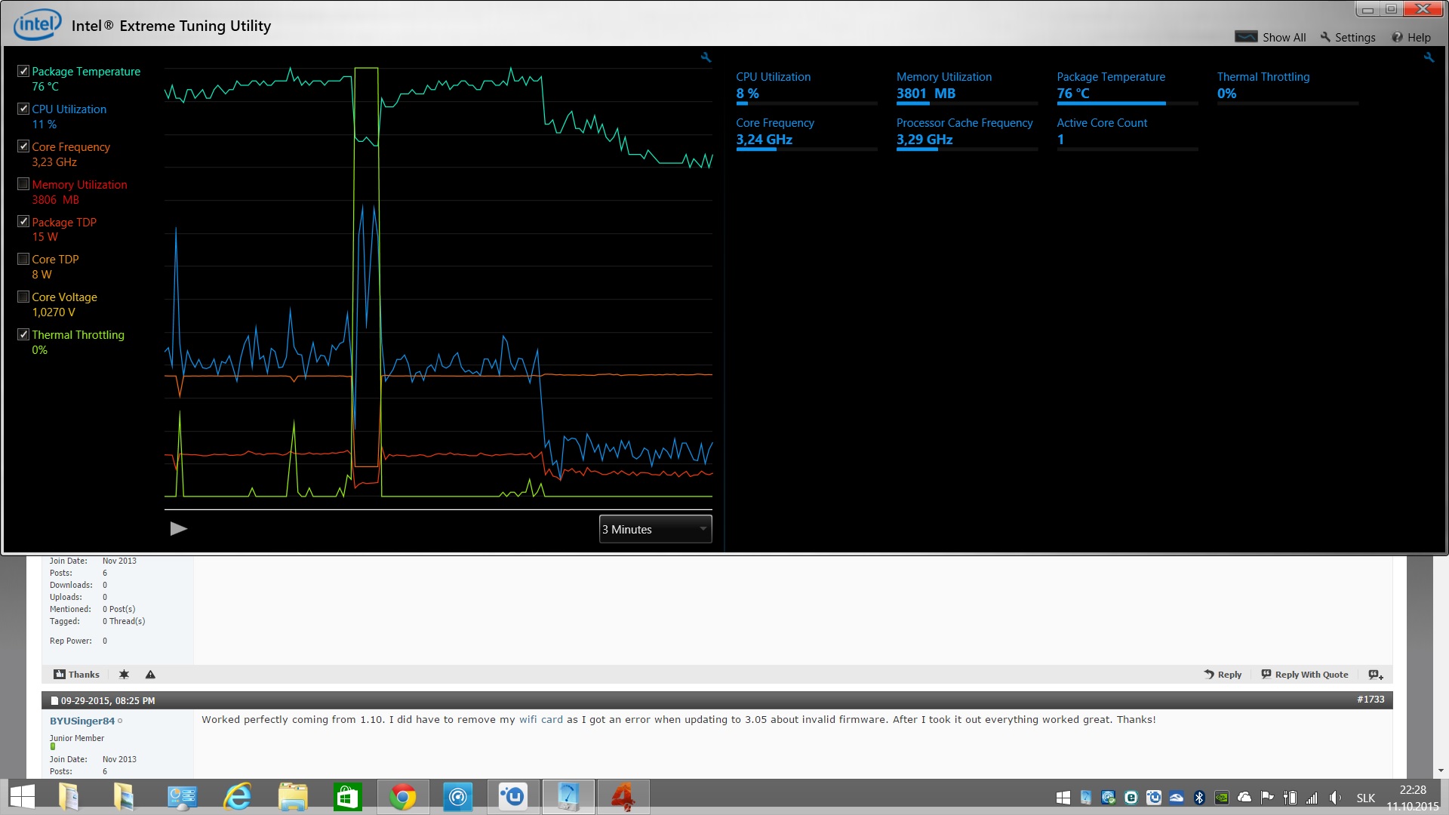The width and height of the screenshot is (1449, 815).
Task: Click Reply on the forum post
Action: coord(1223,675)
